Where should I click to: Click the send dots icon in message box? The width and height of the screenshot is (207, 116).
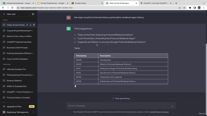172,106
